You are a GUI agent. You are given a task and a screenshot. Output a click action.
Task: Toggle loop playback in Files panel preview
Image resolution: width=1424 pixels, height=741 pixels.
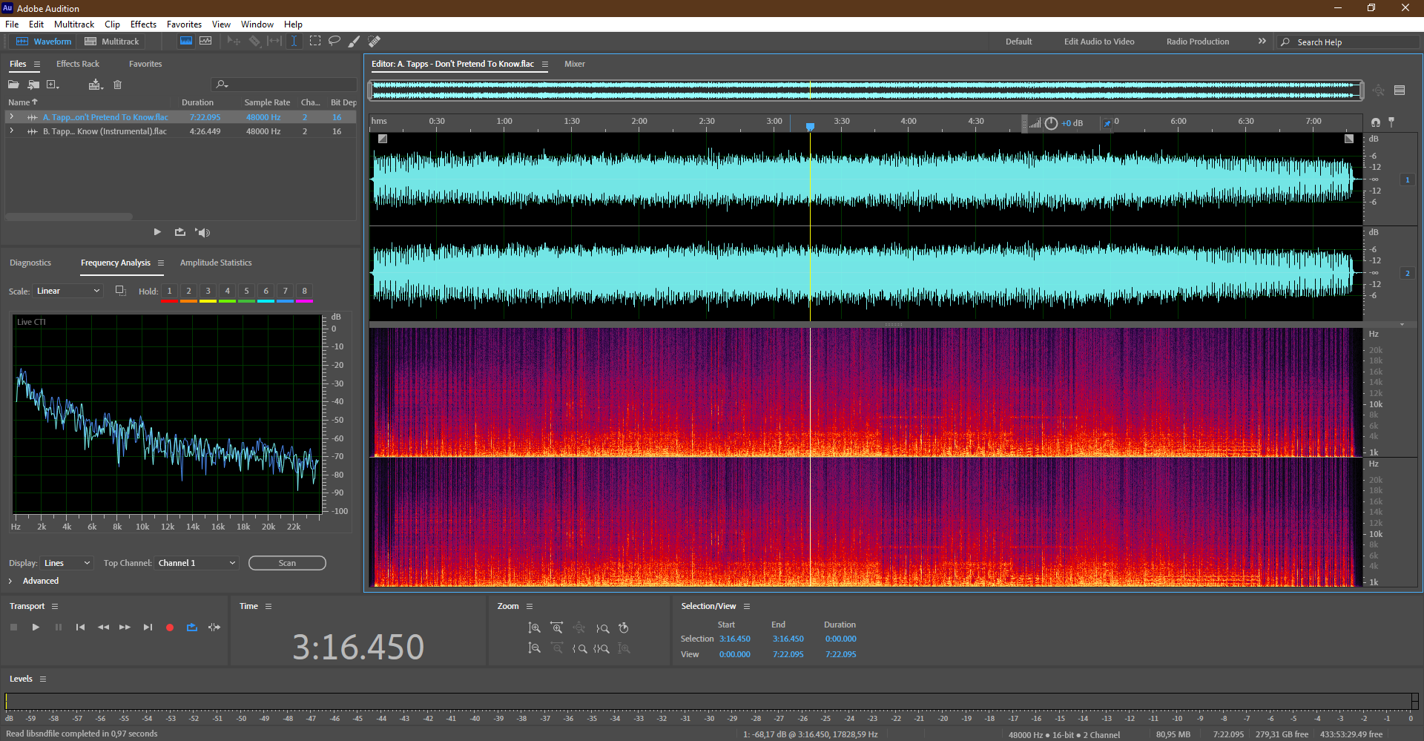[x=180, y=232]
